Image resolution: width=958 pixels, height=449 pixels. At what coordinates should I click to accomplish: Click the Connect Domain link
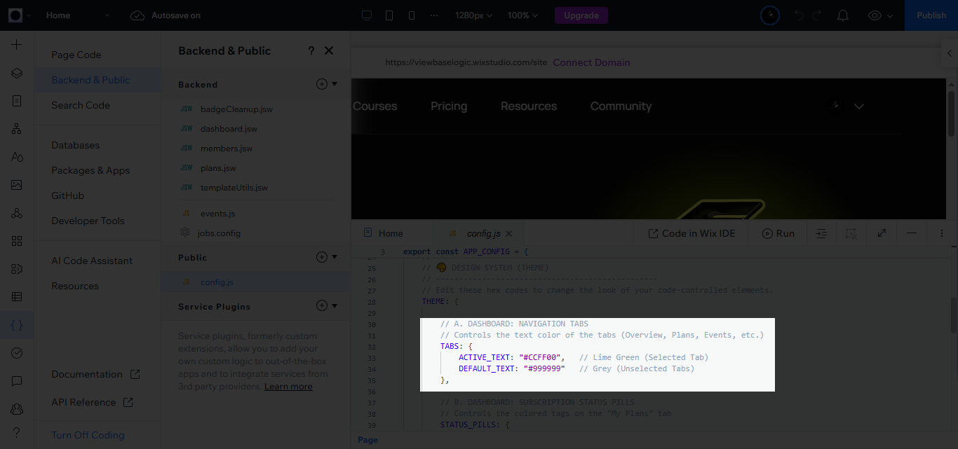point(591,62)
